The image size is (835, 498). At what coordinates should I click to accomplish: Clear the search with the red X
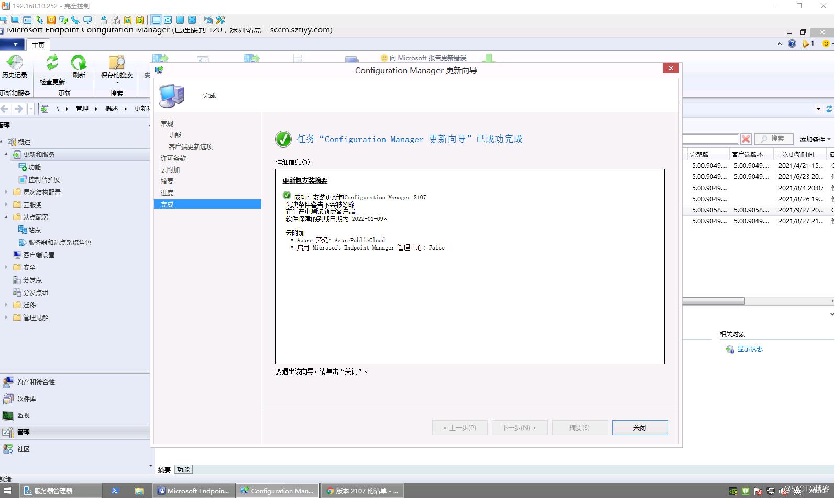[x=746, y=139]
